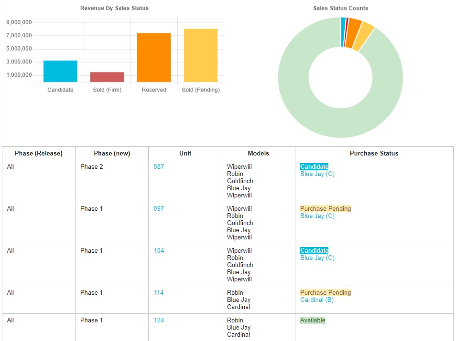Open unit 104 details
456x341 pixels.
pos(159,251)
